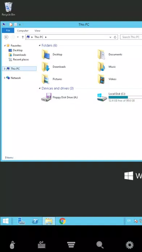The image size is (142, 252).
Task: Tap the magnifier zoom icon
Action: (x=100, y=245)
